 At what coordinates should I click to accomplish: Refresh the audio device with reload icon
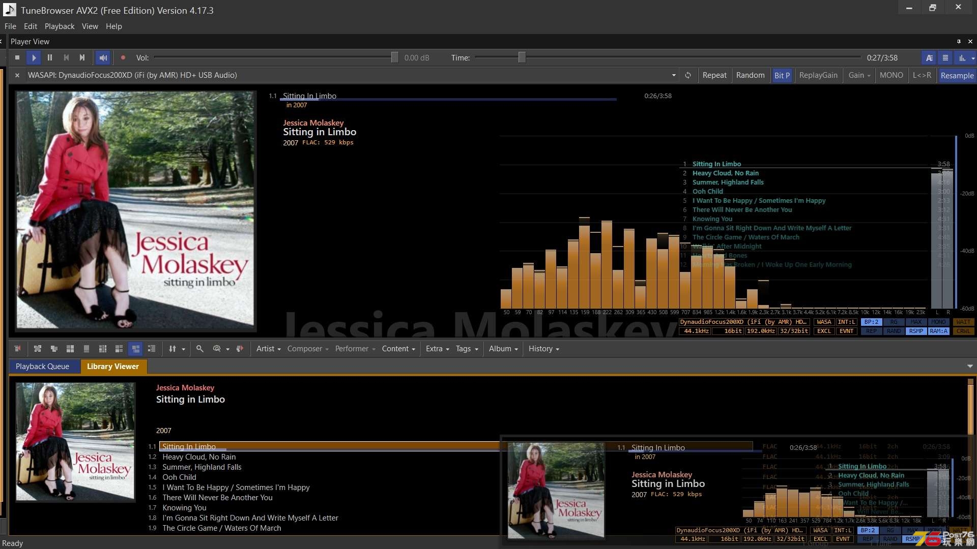(x=688, y=75)
